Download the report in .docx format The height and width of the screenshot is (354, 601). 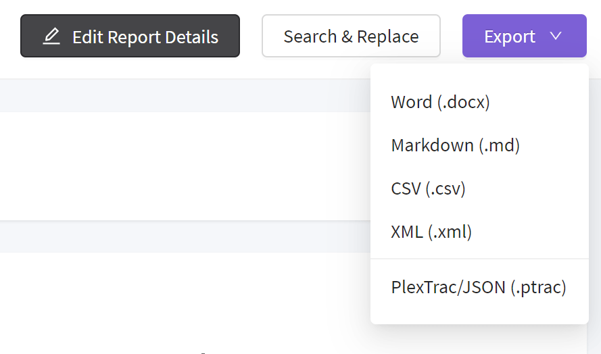440,102
